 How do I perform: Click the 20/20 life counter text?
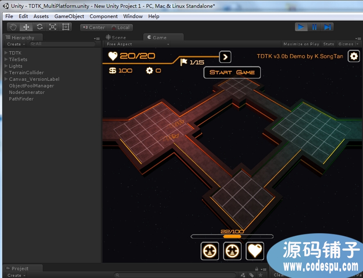(137, 56)
